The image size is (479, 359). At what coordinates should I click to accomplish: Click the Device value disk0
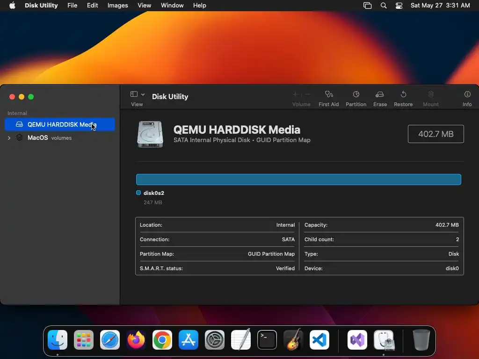pos(452,268)
